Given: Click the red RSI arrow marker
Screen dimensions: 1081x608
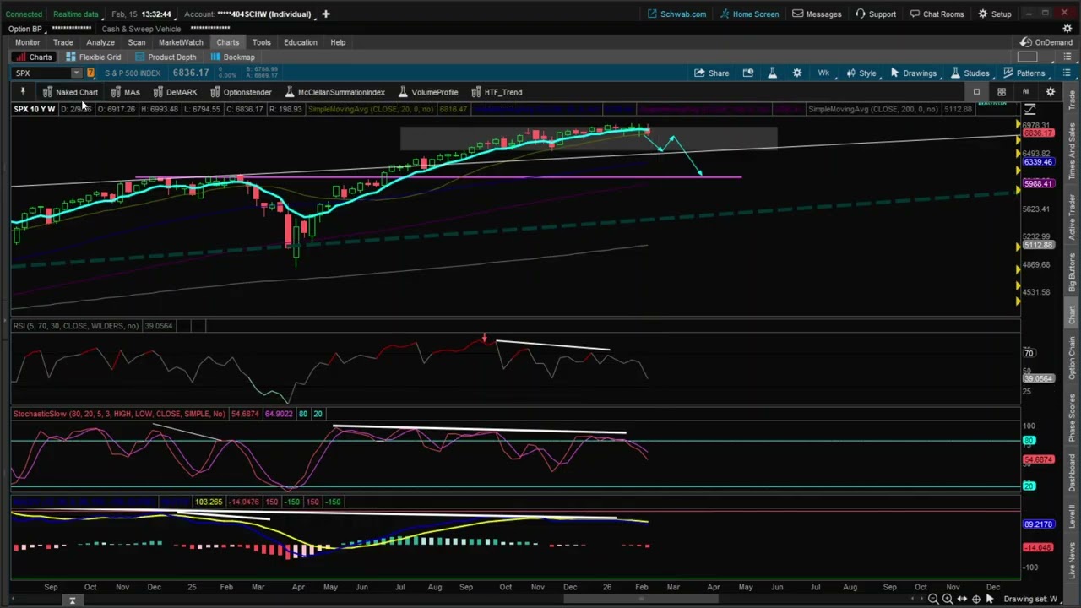Looking at the screenshot, I should pos(484,338).
